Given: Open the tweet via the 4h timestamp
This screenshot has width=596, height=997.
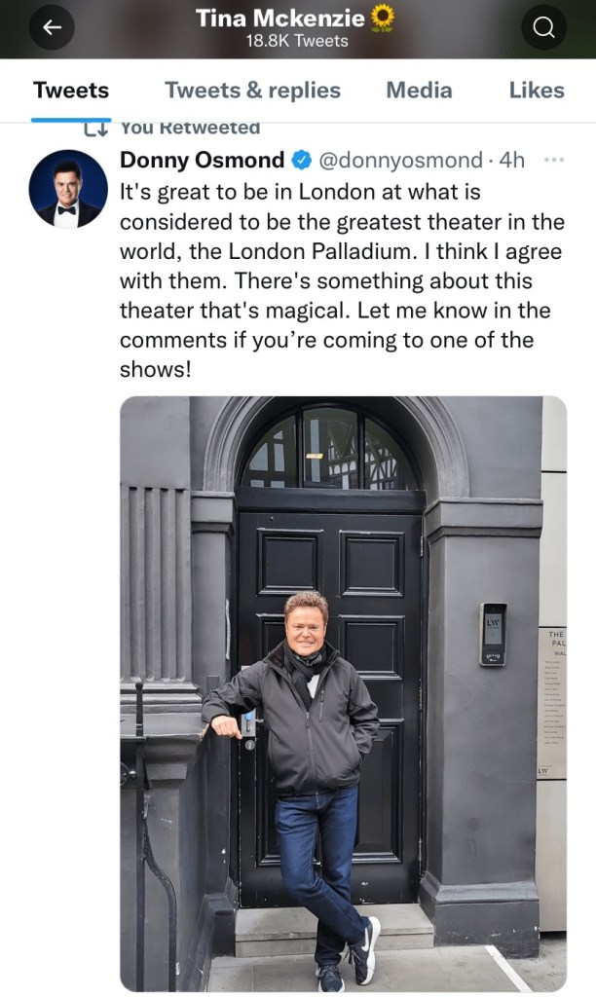Looking at the screenshot, I should click(512, 161).
